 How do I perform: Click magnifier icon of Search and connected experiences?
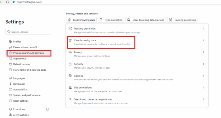point(70,99)
